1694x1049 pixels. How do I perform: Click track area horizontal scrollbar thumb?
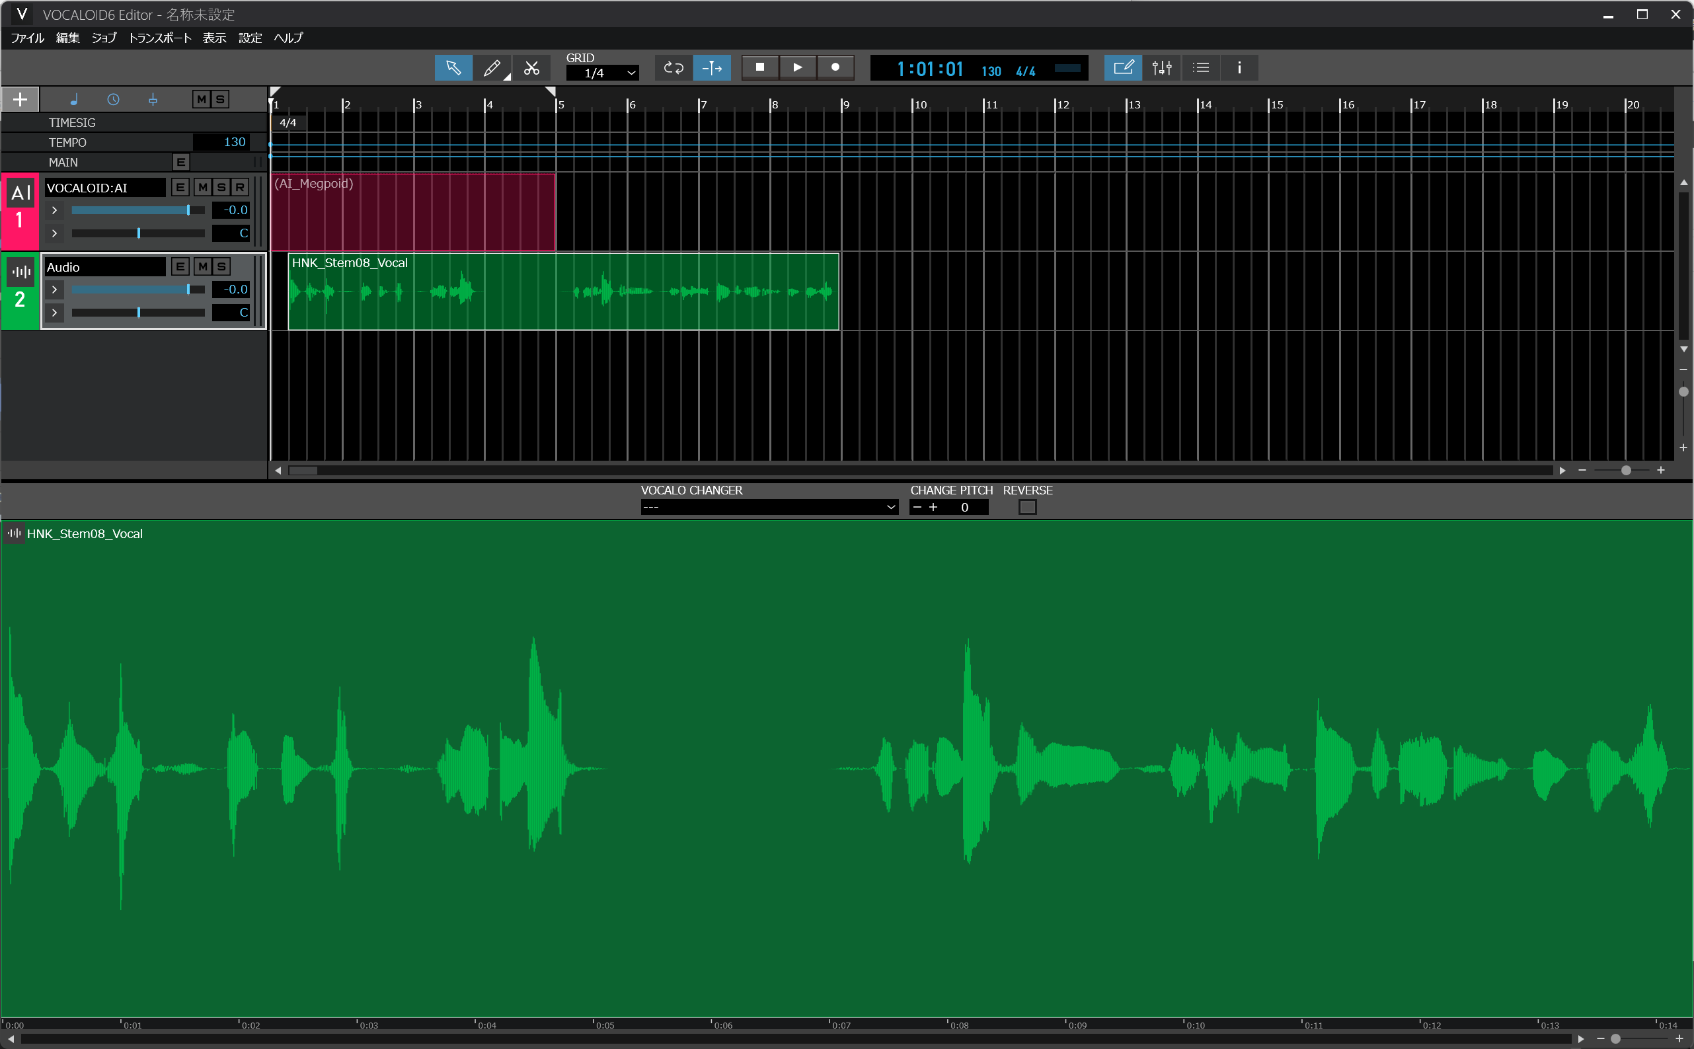point(303,471)
